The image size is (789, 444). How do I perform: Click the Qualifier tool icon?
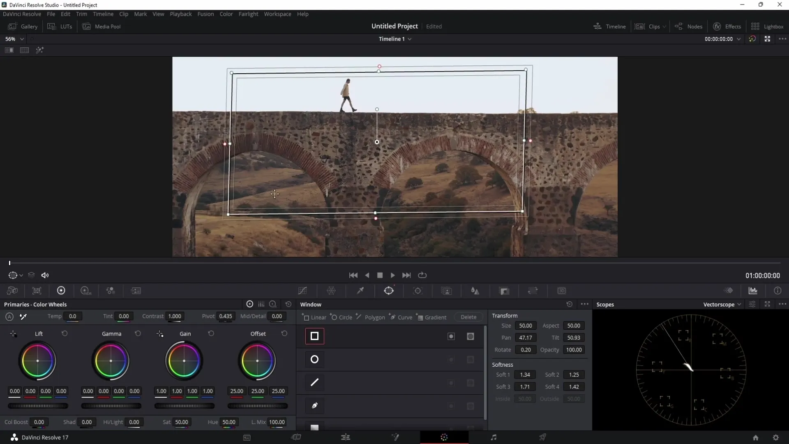[x=360, y=291]
